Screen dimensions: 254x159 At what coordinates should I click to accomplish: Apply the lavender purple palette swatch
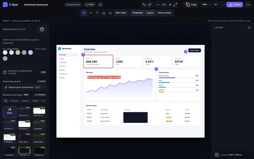tap(30, 52)
